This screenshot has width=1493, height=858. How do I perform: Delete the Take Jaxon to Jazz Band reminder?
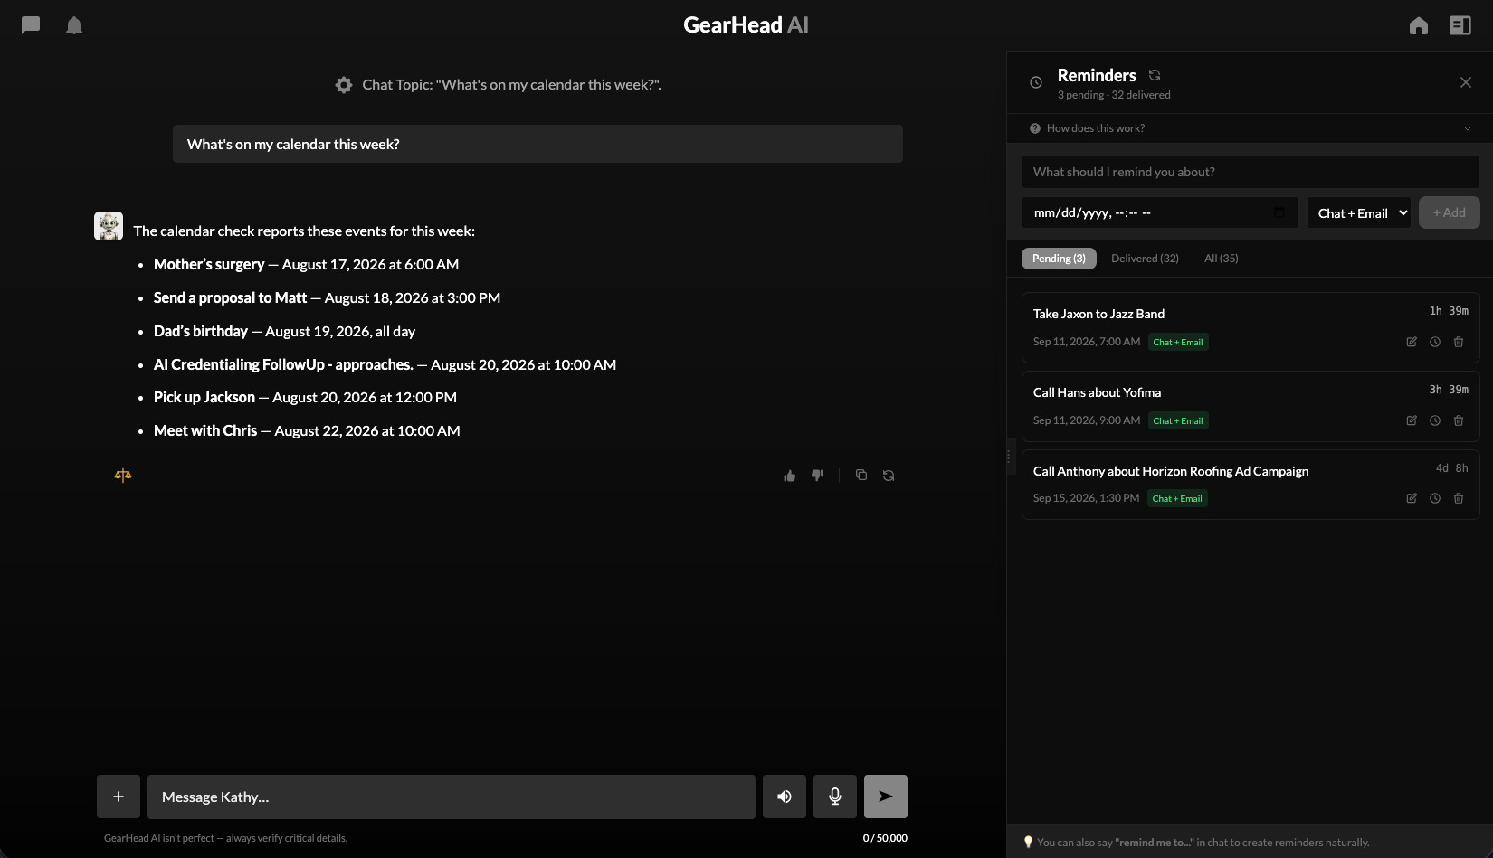(x=1459, y=342)
